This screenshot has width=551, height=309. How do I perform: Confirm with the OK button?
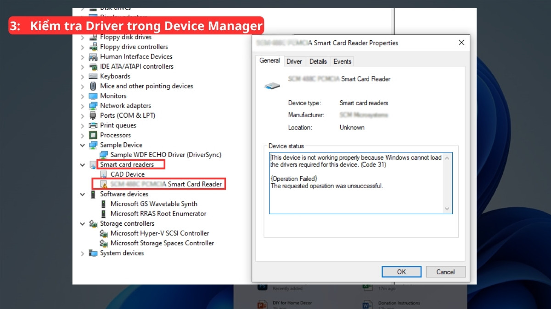pyautogui.click(x=401, y=272)
